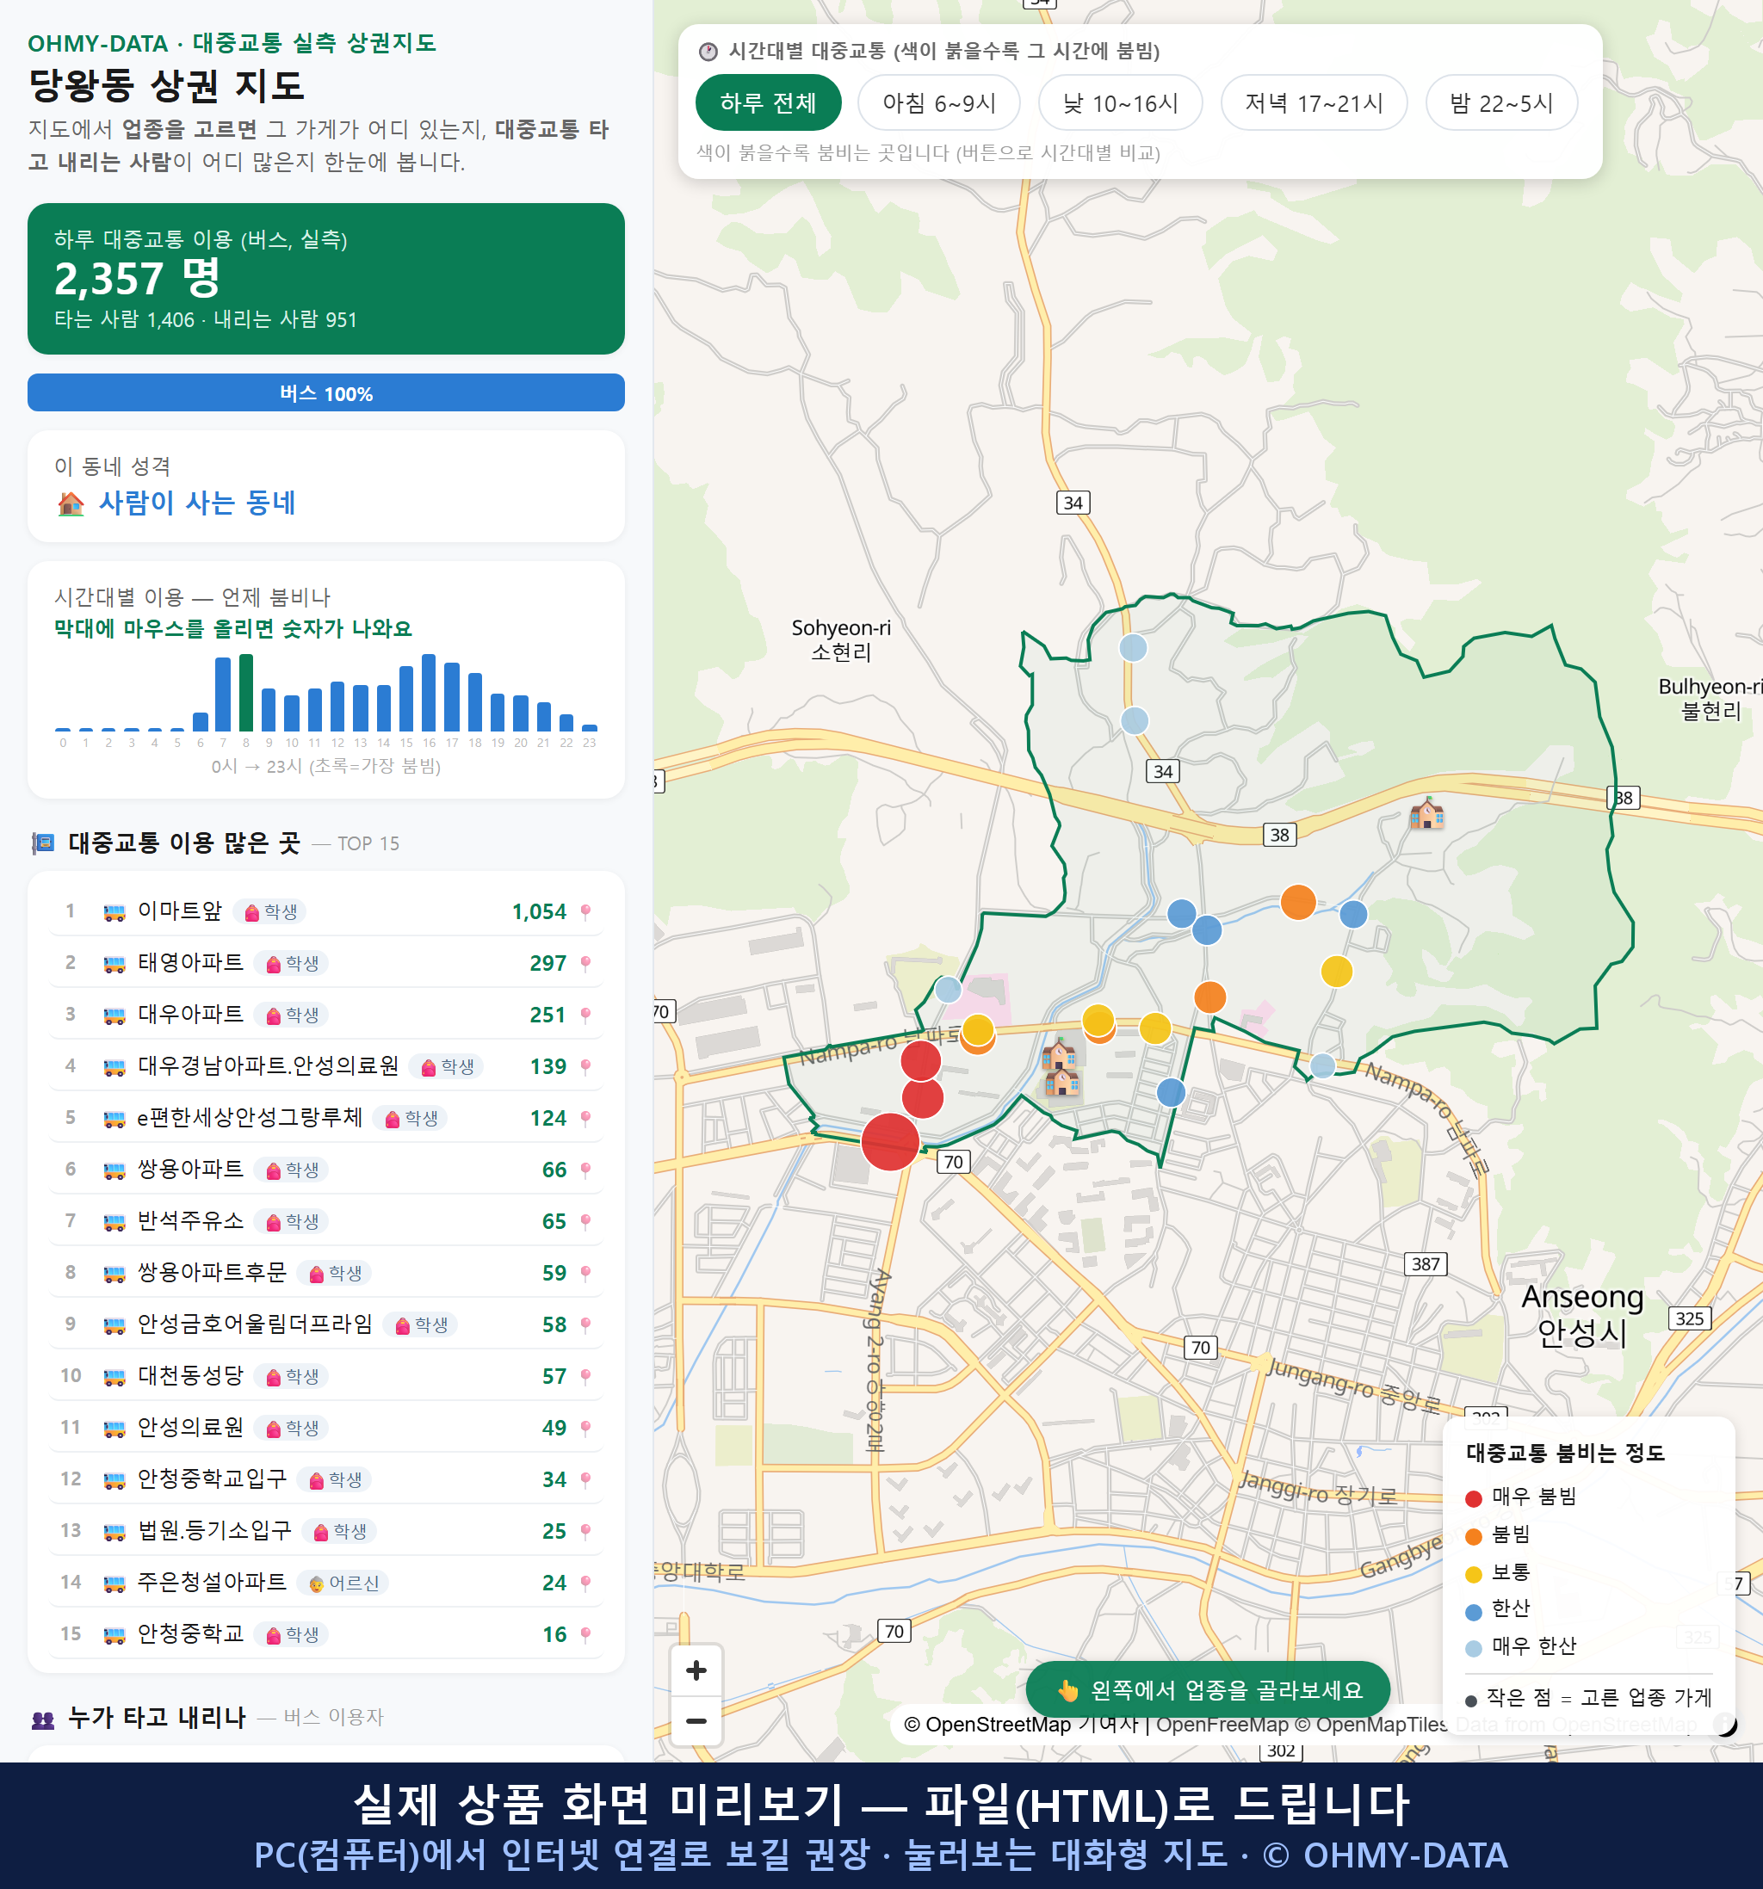Click the 반석주유소 stop name

coord(191,1220)
